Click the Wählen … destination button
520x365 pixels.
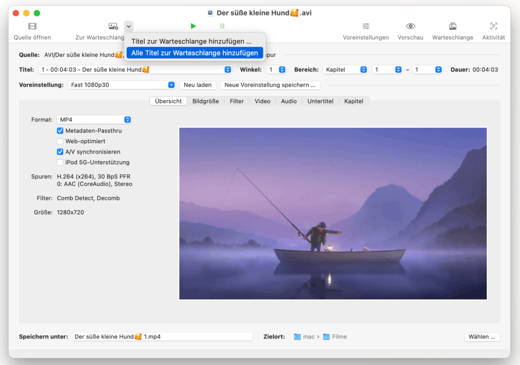pos(482,336)
